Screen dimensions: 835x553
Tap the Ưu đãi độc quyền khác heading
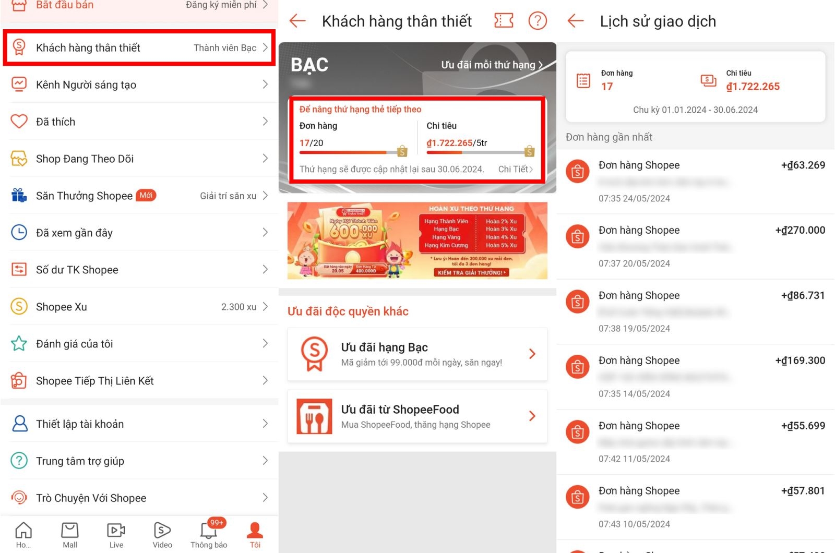348,311
